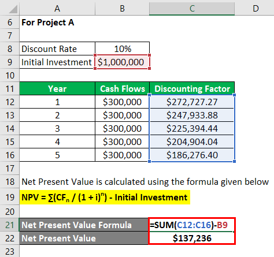Select column A header
Viewport: 274px width, 257px height.
pyautogui.click(x=57, y=8)
